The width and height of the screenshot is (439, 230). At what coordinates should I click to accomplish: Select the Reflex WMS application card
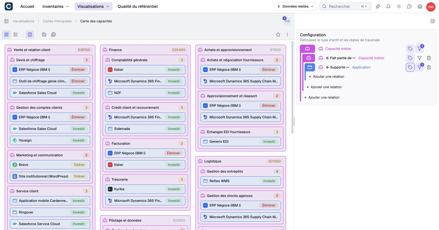coord(241,181)
